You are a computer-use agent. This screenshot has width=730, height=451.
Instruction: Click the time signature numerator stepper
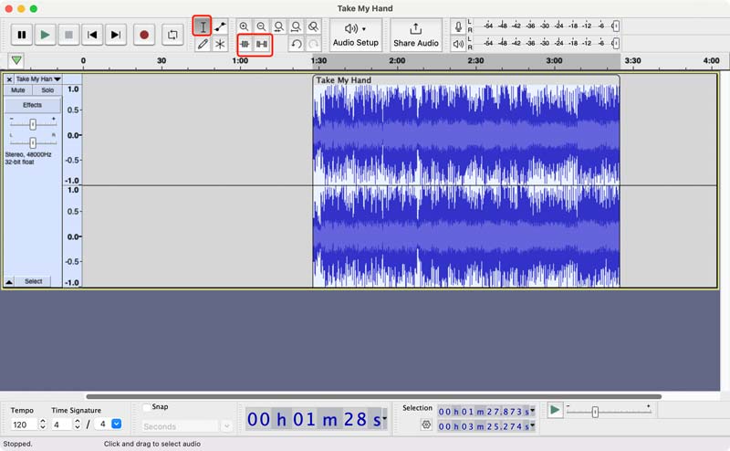(78, 425)
